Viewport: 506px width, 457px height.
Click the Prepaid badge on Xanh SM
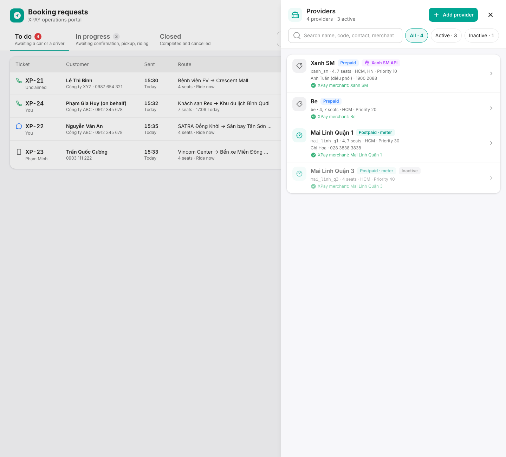tap(348, 63)
